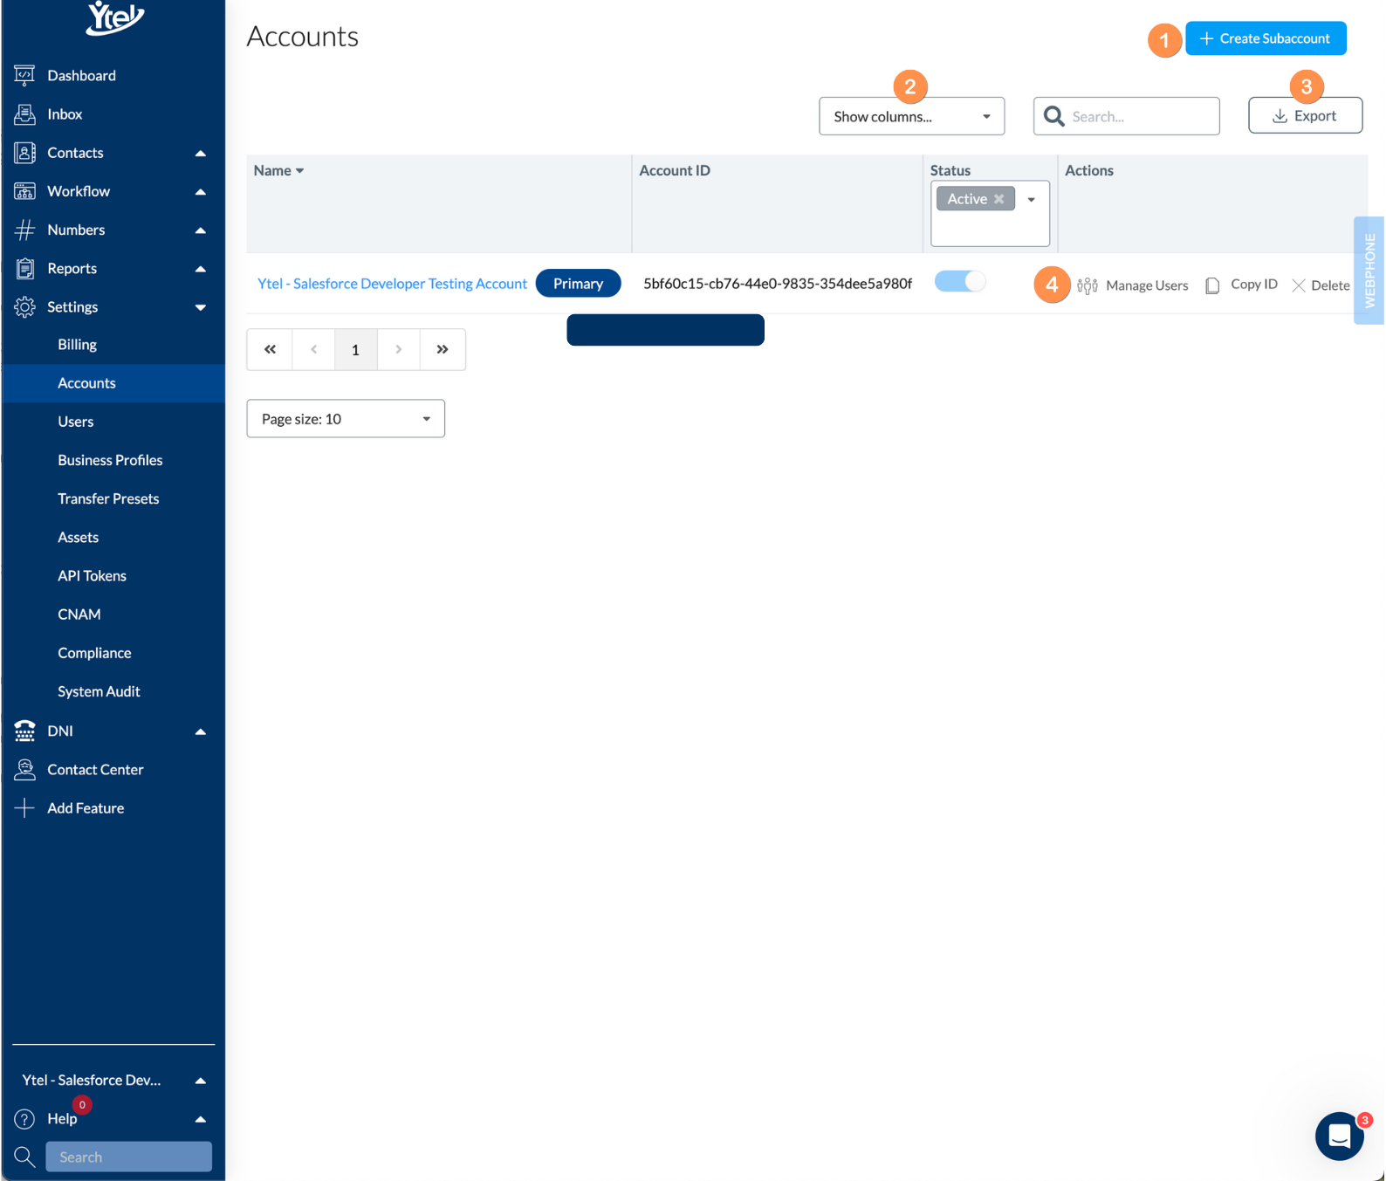Click the Ytel logo in sidebar
1386x1181 pixels.
114,18
